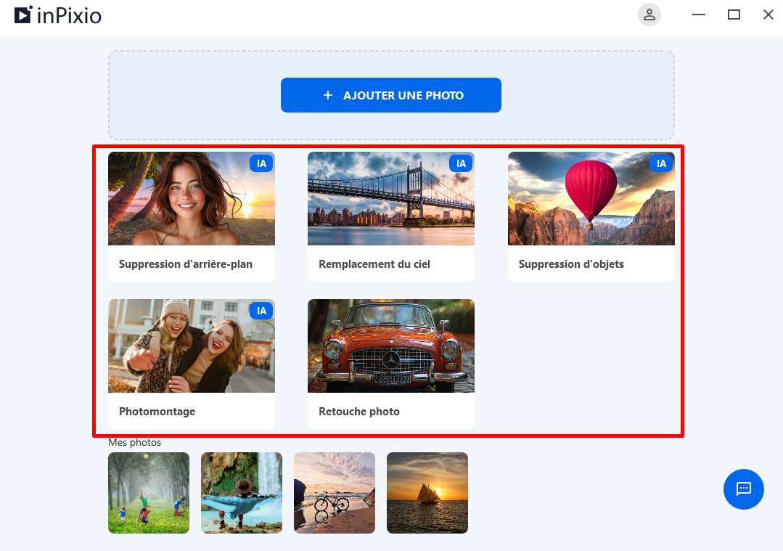Select the Photomontage label
783x551 pixels.
[157, 412]
